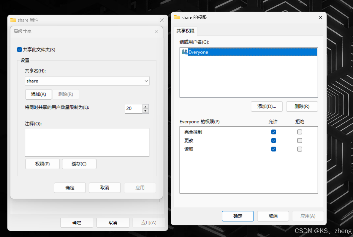Open 缓存(C) caching settings
Screen dimensions: 353x237
point(79,164)
